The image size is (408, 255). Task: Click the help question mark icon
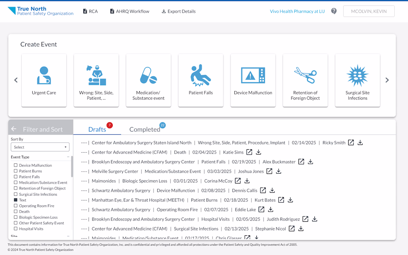coord(334,11)
